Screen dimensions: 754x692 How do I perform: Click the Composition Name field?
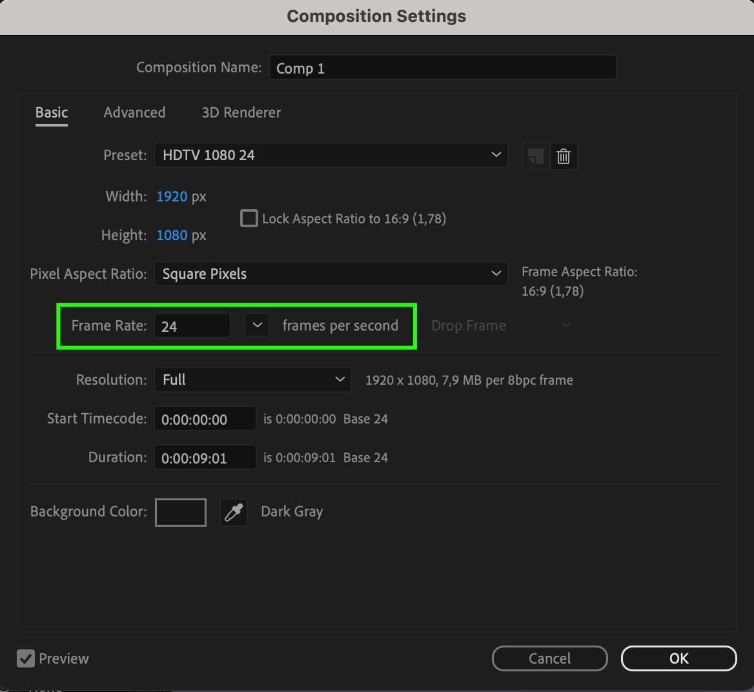pyautogui.click(x=442, y=67)
